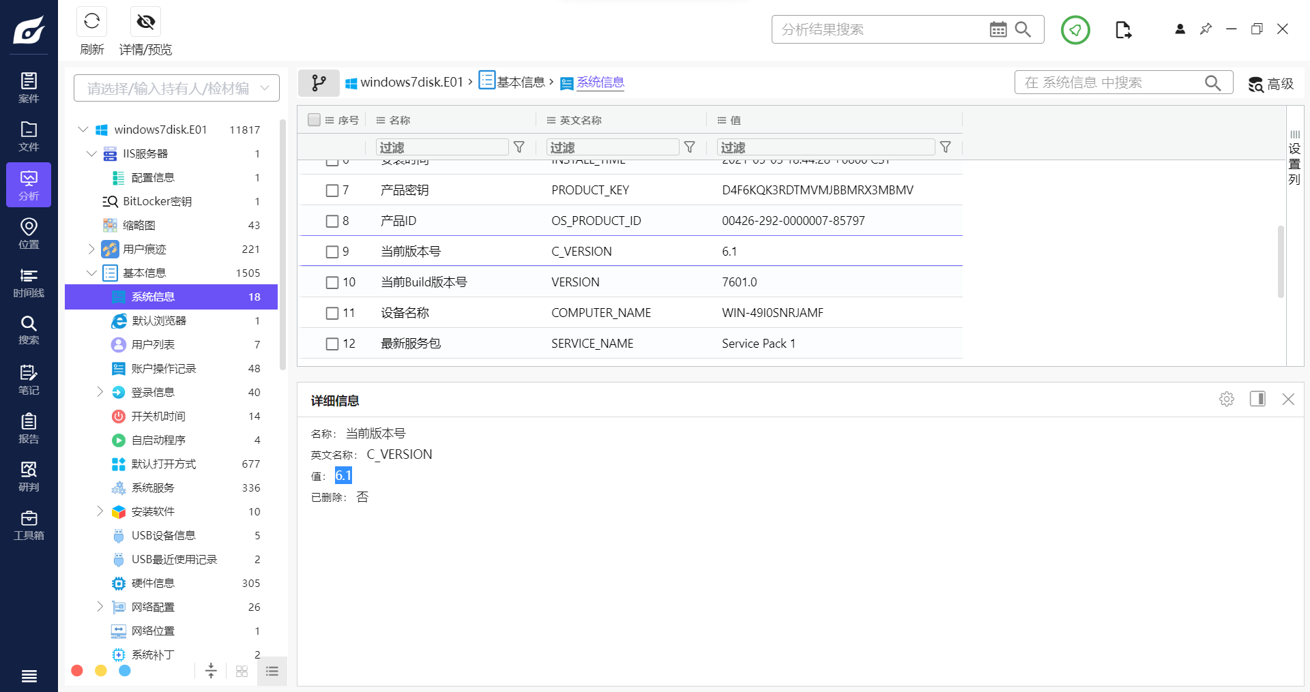Click the export file icon
The height and width of the screenshot is (692, 1310).
[1123, 29]
